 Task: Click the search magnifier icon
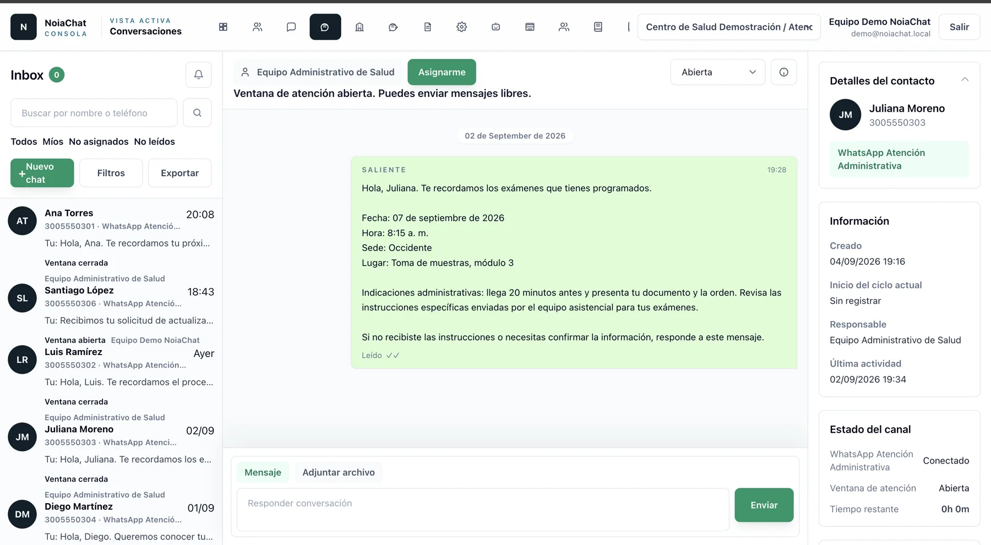pyautogui.click(x=197, y=113)
